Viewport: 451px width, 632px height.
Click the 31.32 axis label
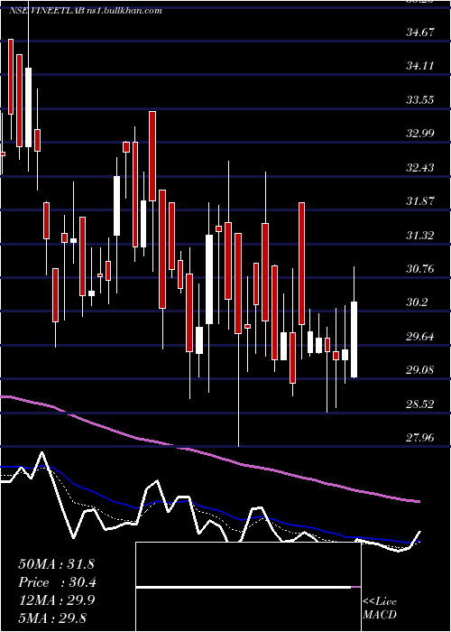[x=420, y=235]
